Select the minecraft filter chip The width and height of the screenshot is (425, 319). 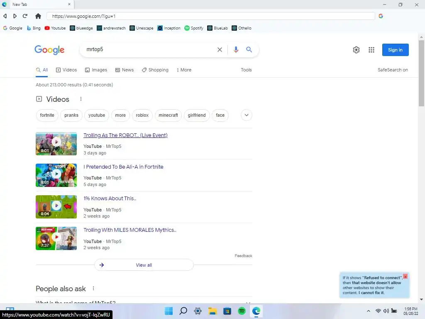tap(168, 115)
